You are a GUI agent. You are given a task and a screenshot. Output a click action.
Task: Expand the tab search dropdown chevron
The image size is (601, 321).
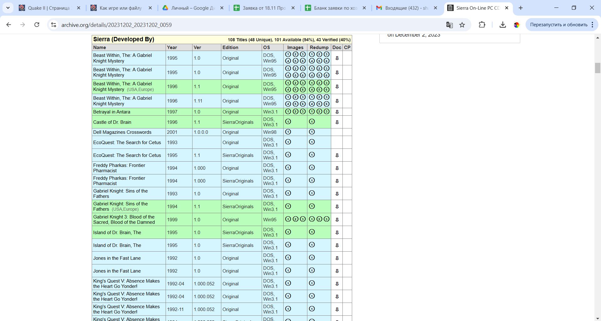(8, 8)
